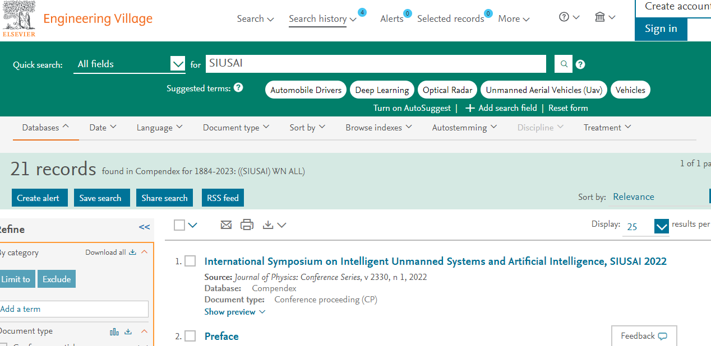Screen dimensions: 711x346
Task: Open the Document type bar chart icon
Action: [x=114, y=331]
